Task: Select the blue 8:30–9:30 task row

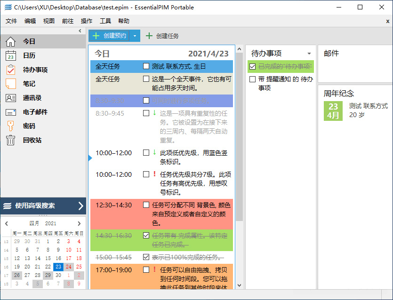Action: (161, 101)
